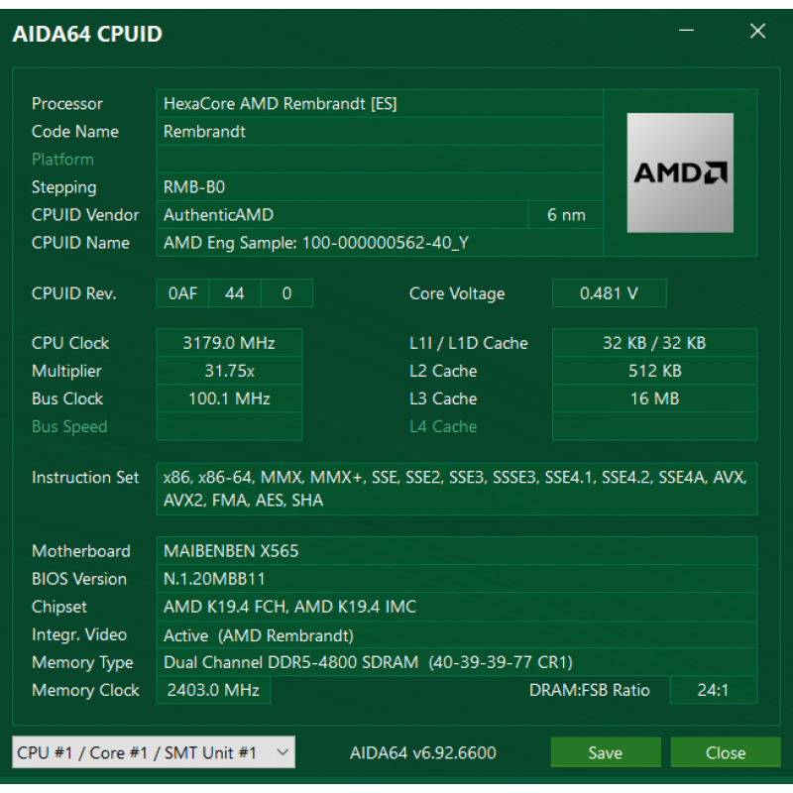Select the CPU #1 / Core #1 combo box
The height and width of the screenshot is (793, 793).
154,752
